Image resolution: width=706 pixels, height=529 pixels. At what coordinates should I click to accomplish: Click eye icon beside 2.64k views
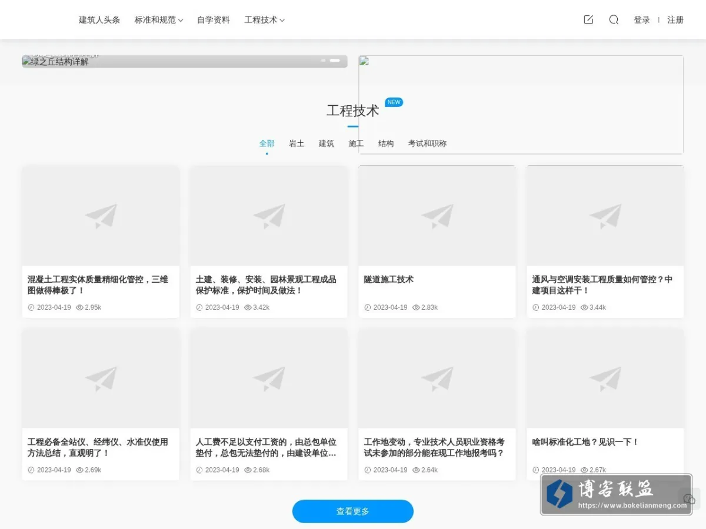tap(416, 470)
